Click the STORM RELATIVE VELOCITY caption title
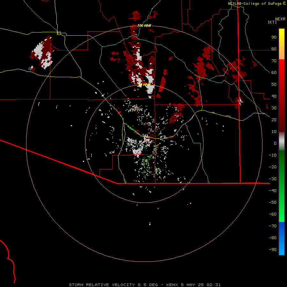 point(101,285)
